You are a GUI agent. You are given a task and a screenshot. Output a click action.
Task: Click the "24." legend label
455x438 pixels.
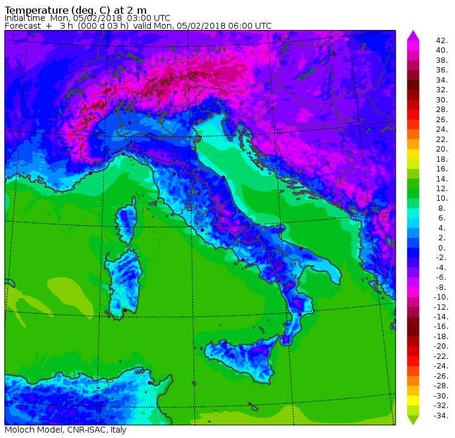pos(442,129)
